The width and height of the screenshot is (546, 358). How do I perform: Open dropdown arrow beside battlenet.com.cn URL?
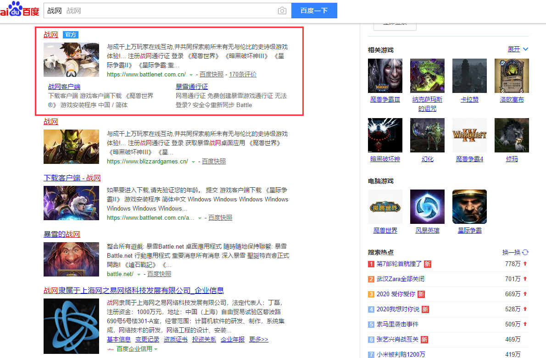pos(191,75)
